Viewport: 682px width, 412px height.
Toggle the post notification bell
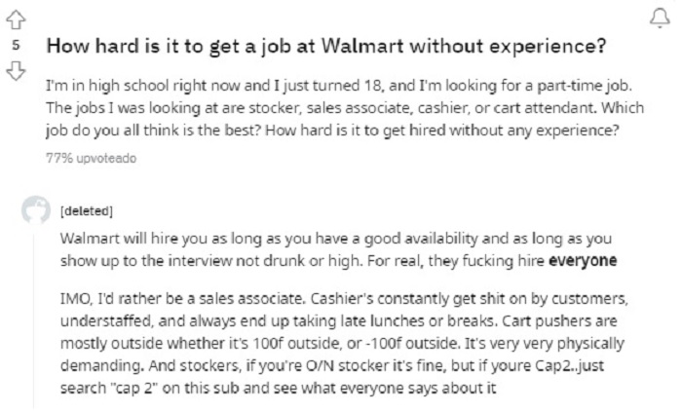tap(660, 19)
